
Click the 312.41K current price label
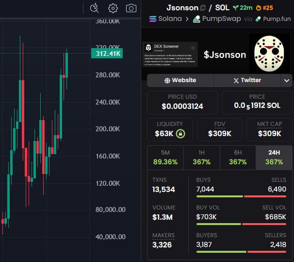pyautogui.click(x=107, y=53)
